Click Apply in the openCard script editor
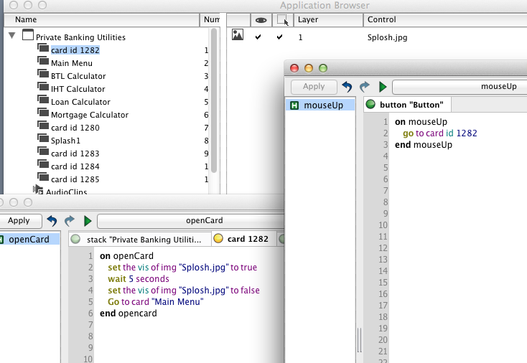 19,221
